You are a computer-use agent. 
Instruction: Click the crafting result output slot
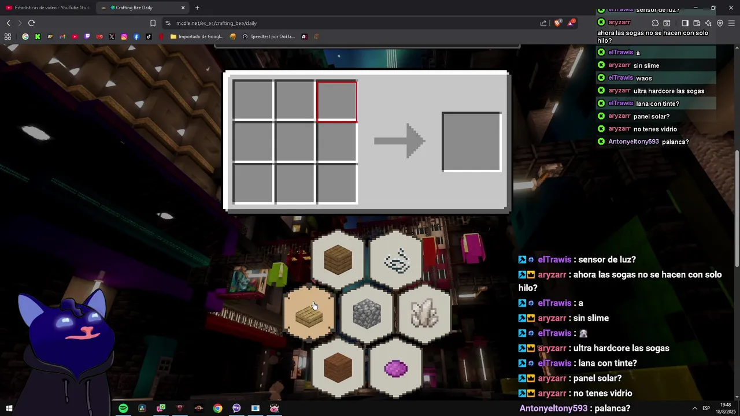click(x=472, y=142)
